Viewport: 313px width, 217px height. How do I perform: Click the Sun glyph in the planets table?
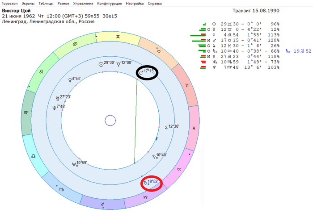(214, 24)
